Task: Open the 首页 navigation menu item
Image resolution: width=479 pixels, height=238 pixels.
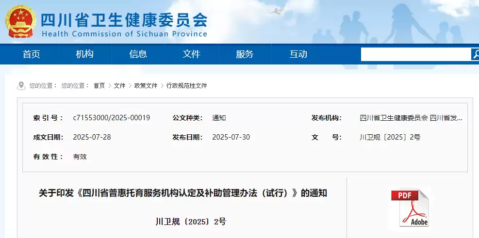Action: coord(31,54)
